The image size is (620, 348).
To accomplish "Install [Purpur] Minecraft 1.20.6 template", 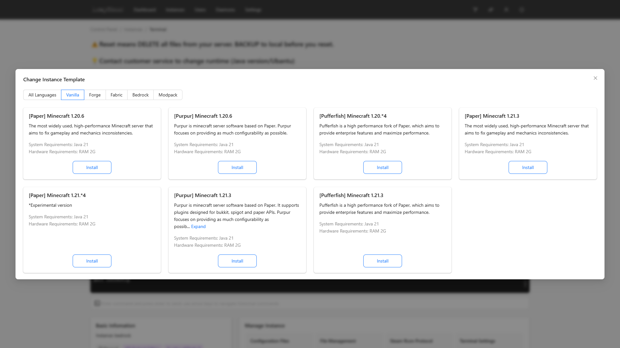I will (237, 167).
